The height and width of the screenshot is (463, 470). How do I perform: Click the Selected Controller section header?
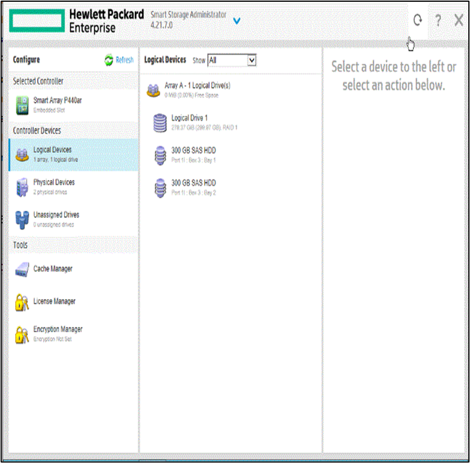[x=38, y=81]
